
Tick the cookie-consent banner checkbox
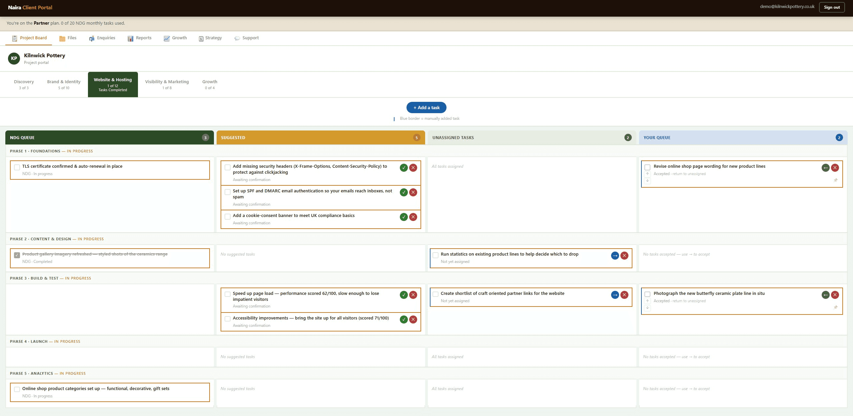[228, 217]
